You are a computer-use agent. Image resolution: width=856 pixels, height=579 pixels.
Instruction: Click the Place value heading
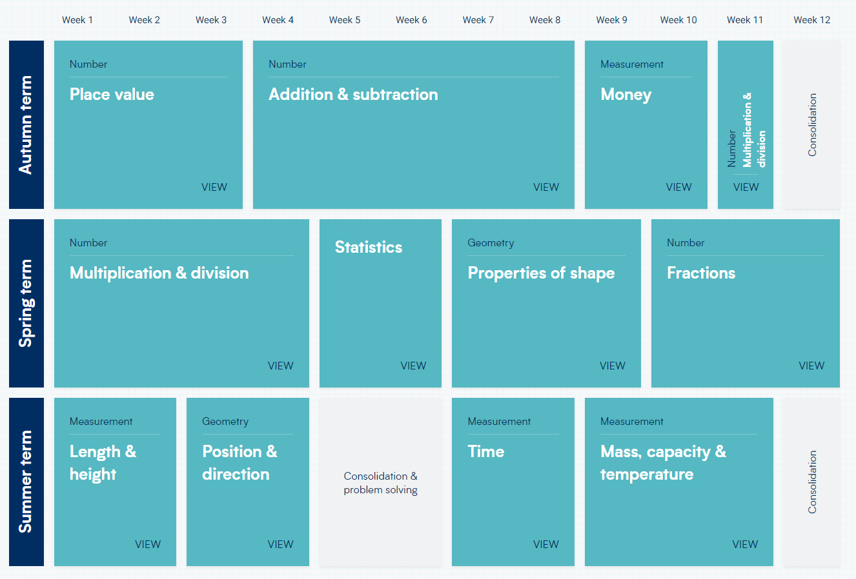tap(112, 95)
